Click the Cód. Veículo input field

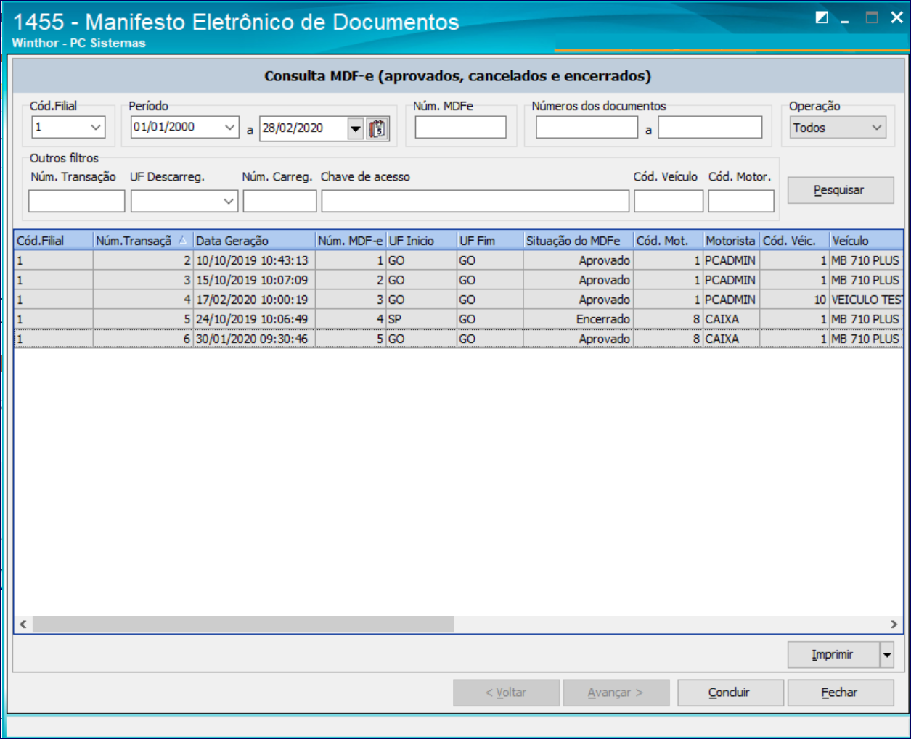(x=669, y=201)
